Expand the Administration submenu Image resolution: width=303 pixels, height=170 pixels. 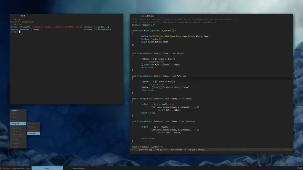(x=17, y=135)
